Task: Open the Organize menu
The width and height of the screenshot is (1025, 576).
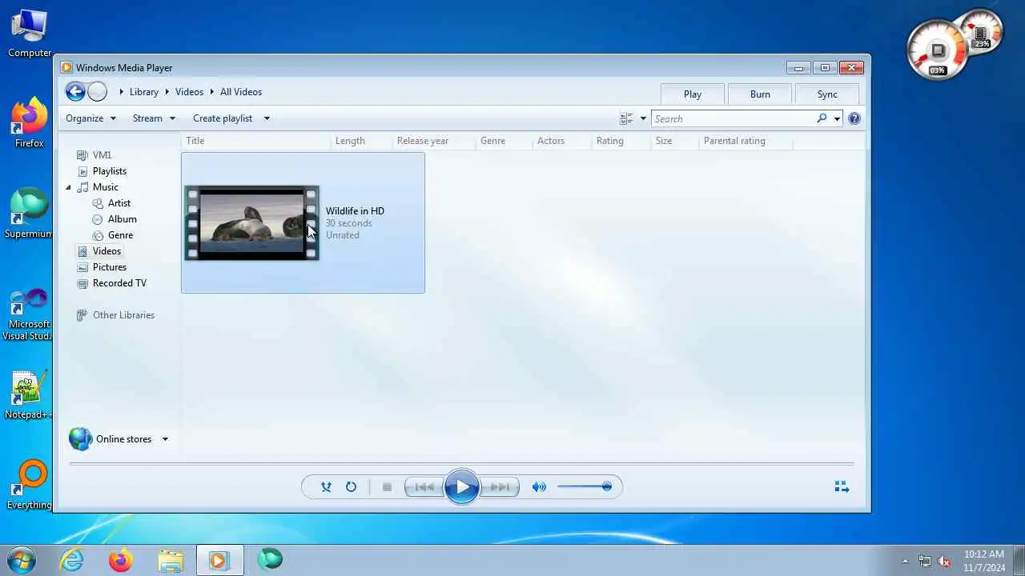Action: (90, 118)
